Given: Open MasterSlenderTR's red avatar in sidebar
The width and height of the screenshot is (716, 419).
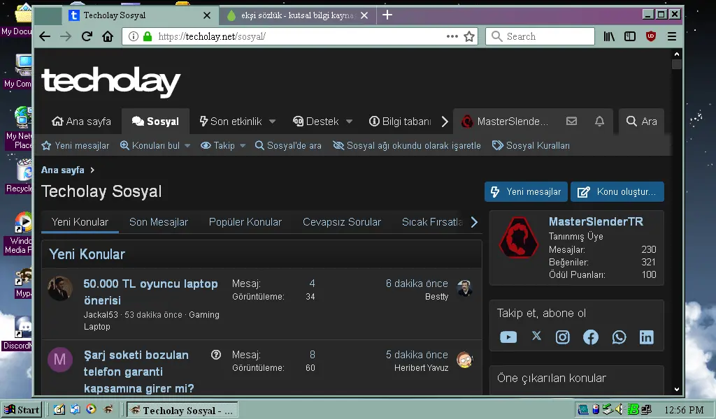Looking at the screenshot, I should pos(518,237).
